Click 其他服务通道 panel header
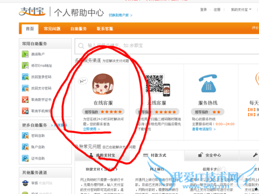Image resolution: width=259 pixels, height=194 pixels. [x=45, y=172]
